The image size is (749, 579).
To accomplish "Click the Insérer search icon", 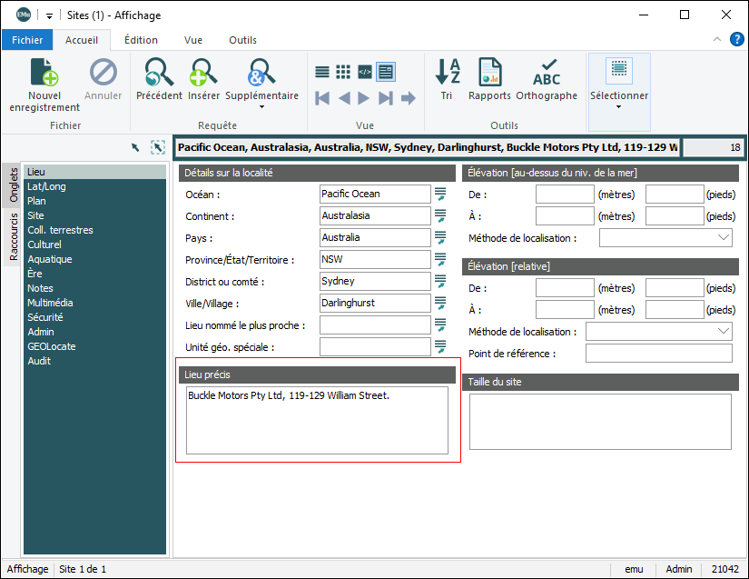I will pos(203,73).
